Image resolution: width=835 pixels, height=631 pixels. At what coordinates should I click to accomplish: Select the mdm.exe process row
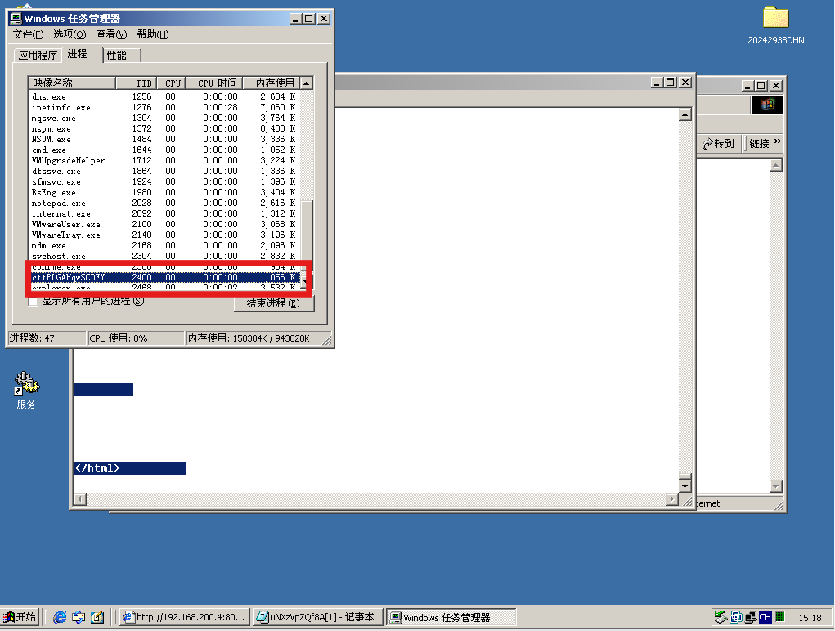164,246
